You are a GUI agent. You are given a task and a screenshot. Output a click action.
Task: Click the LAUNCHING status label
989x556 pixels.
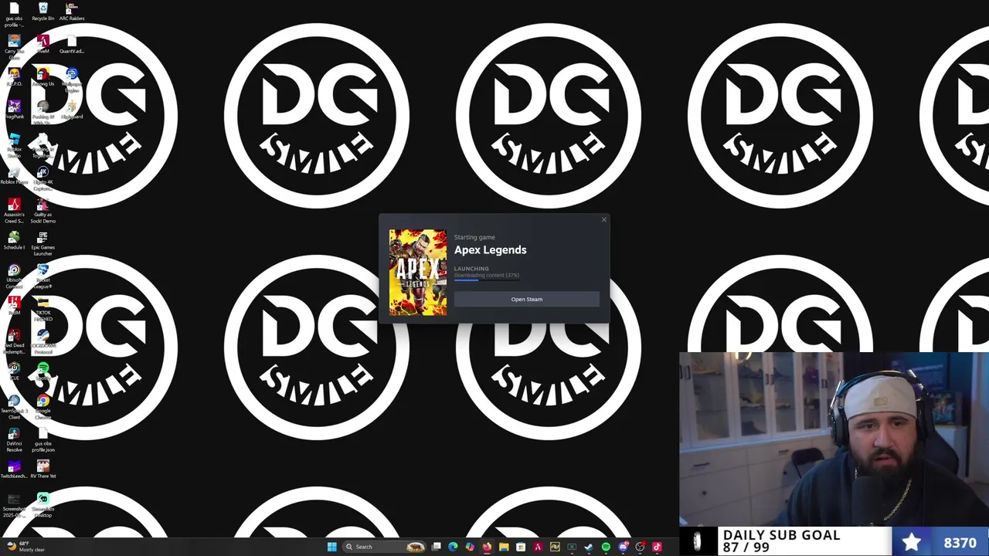(471, 269)
